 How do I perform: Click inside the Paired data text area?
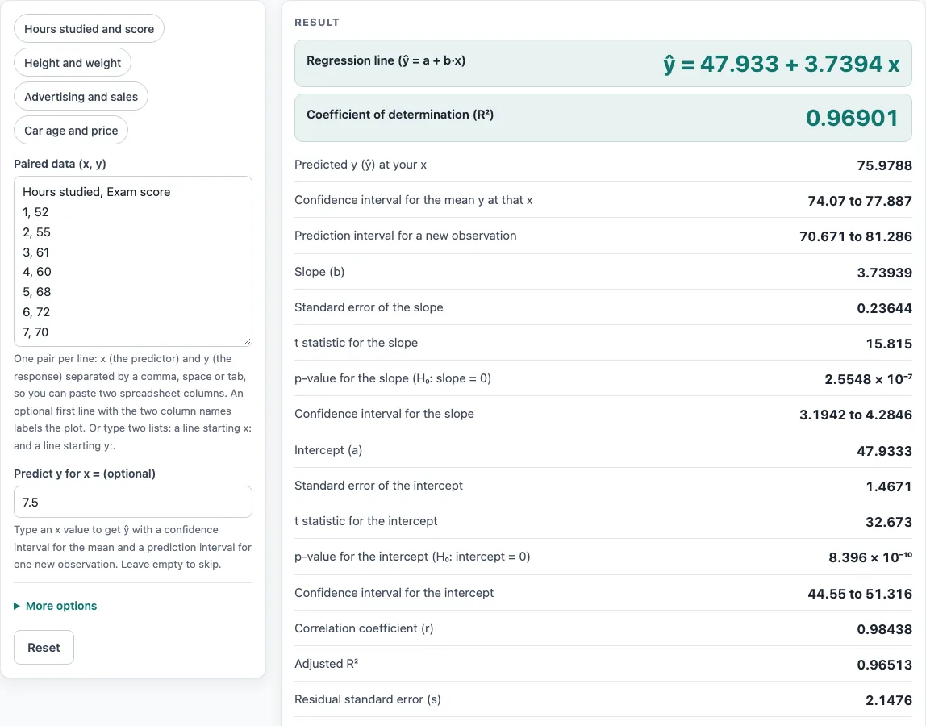(x=133, y=261)
